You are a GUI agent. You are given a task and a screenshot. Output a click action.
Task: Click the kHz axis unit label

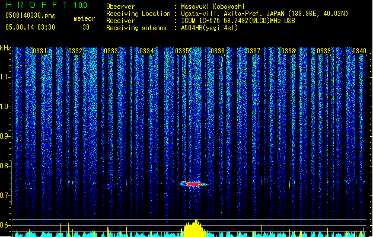tap(5, 48)
